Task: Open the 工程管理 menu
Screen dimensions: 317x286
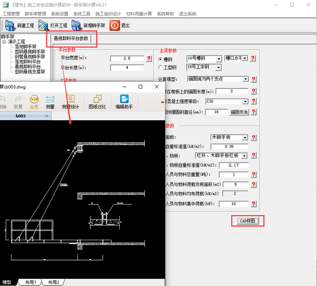Action: (x=11, y=14)
